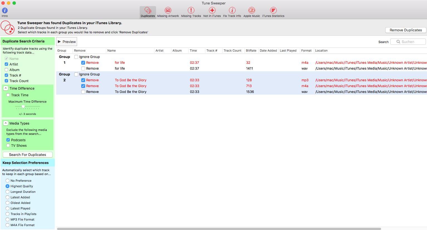
Task: Choose Longest Duration keep preference
Action: [8, 192]
